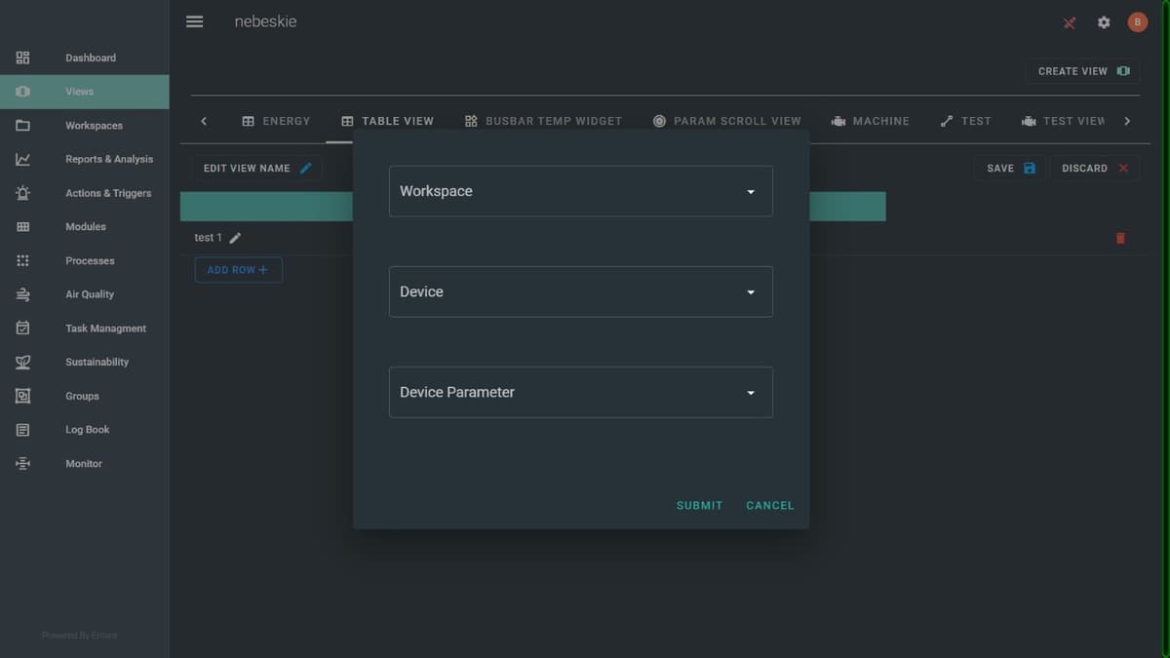Expand the Workspace dropdown
This screenshot has width=1170, height=658.
580,191
